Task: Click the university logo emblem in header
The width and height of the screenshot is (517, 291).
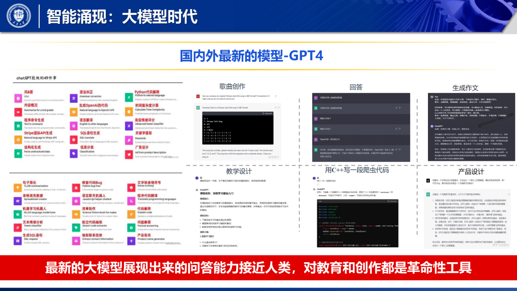Action: click(x=19, y=15)
